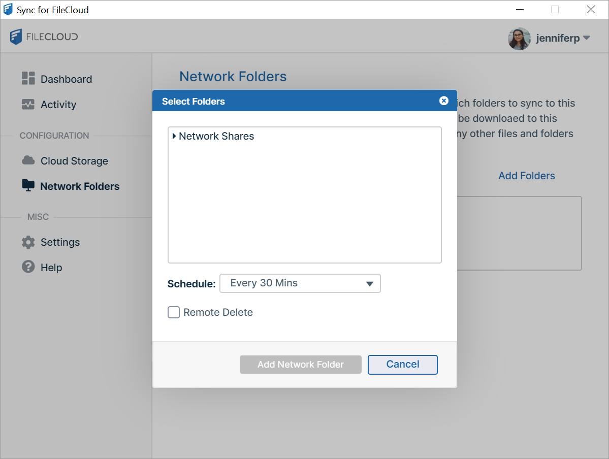The width and height of the screenshot is (609, 459).
Task: Click the FileCloud logo in the header
Action: click(43, 37)
